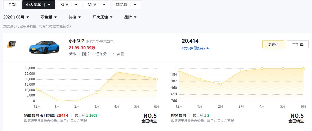Click the January point on ranking chart
Screen dimensions: 312x131
coord(200,79)
